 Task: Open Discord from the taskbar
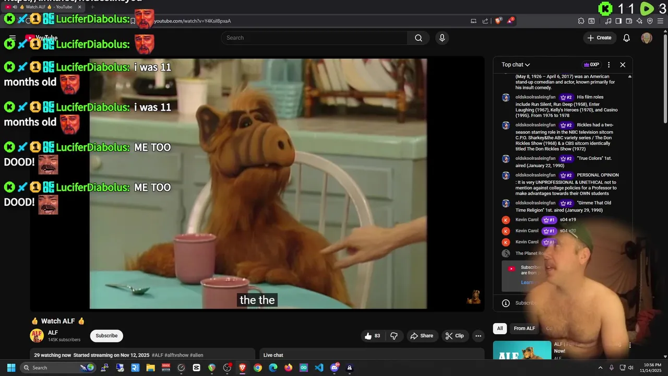tap(335, 368)
